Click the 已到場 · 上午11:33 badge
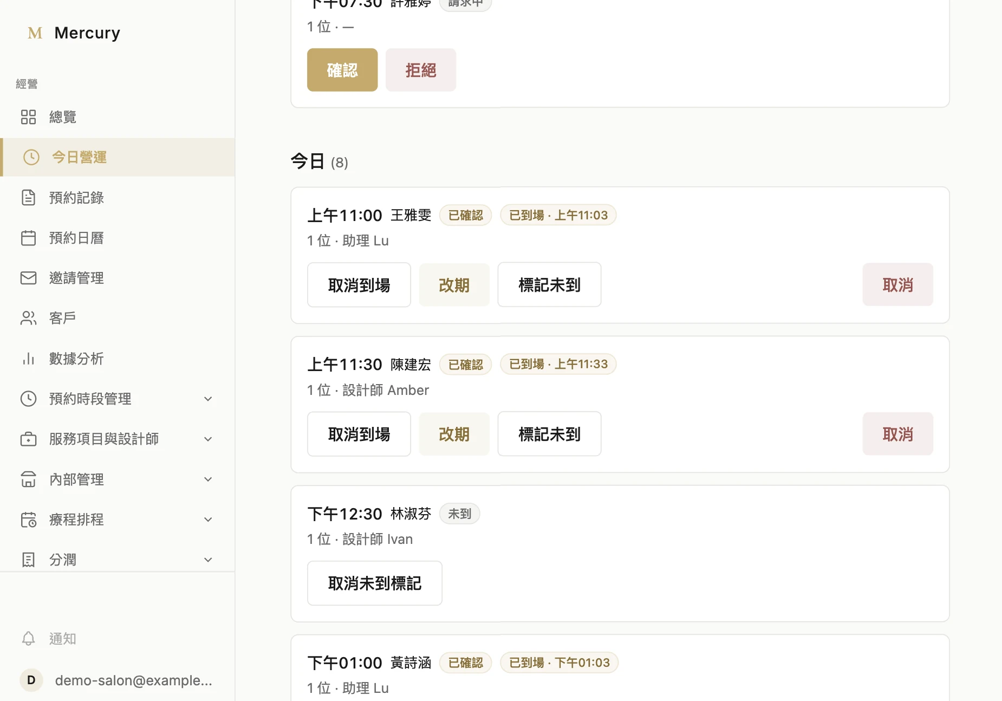The height and width of the screenshot is (701, 1002). click(x=558, y=365)
